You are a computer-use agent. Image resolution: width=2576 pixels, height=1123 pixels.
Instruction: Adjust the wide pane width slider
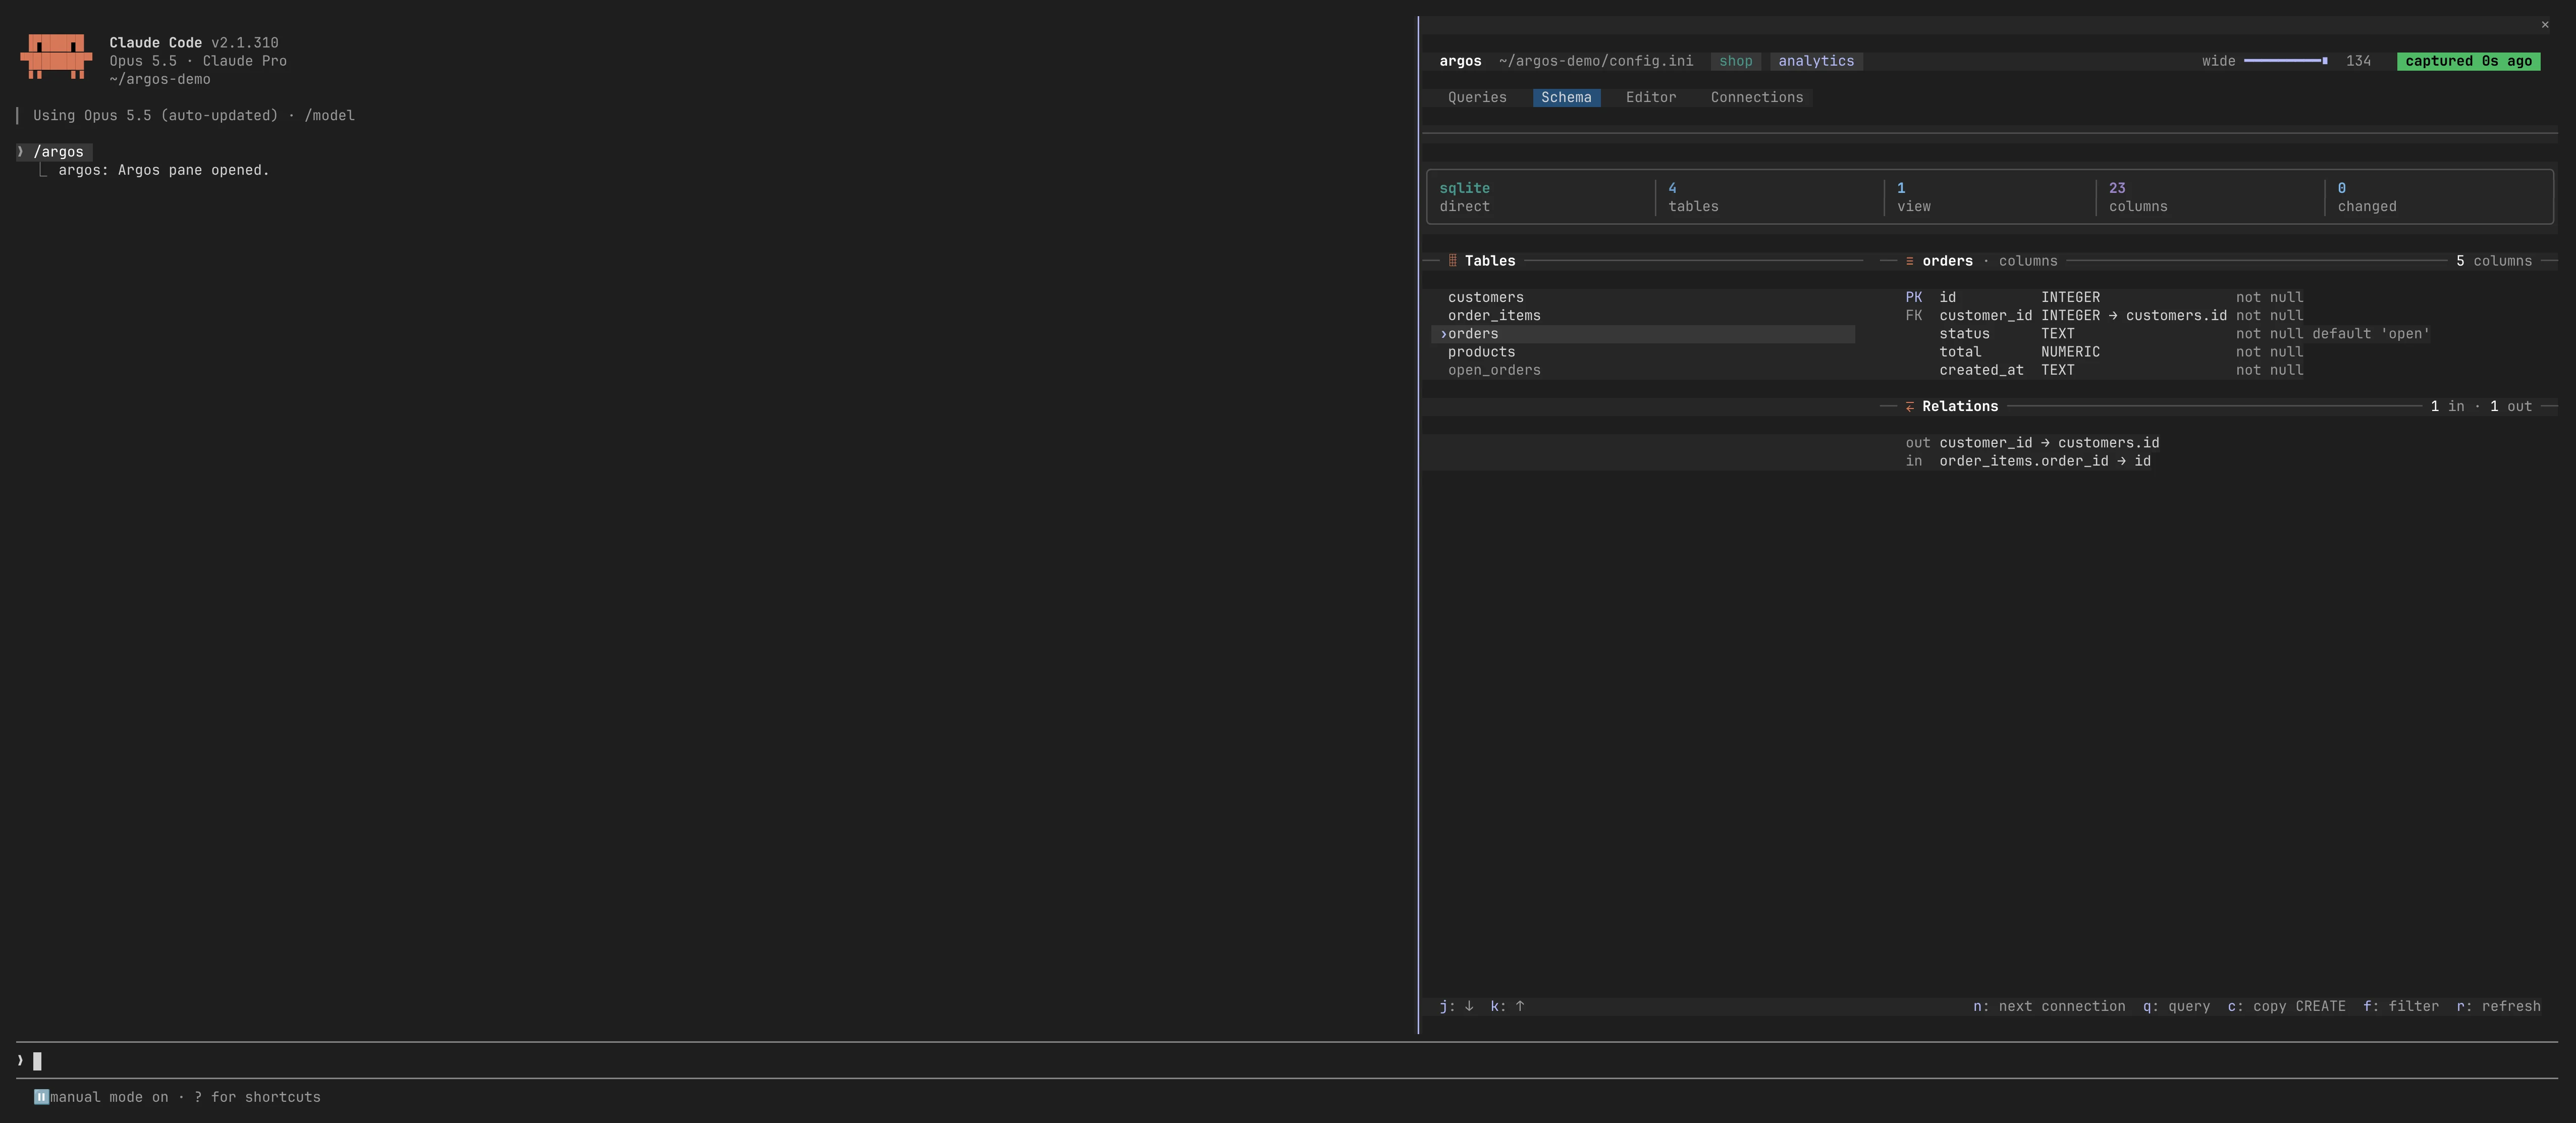(x=2285, y=61)
